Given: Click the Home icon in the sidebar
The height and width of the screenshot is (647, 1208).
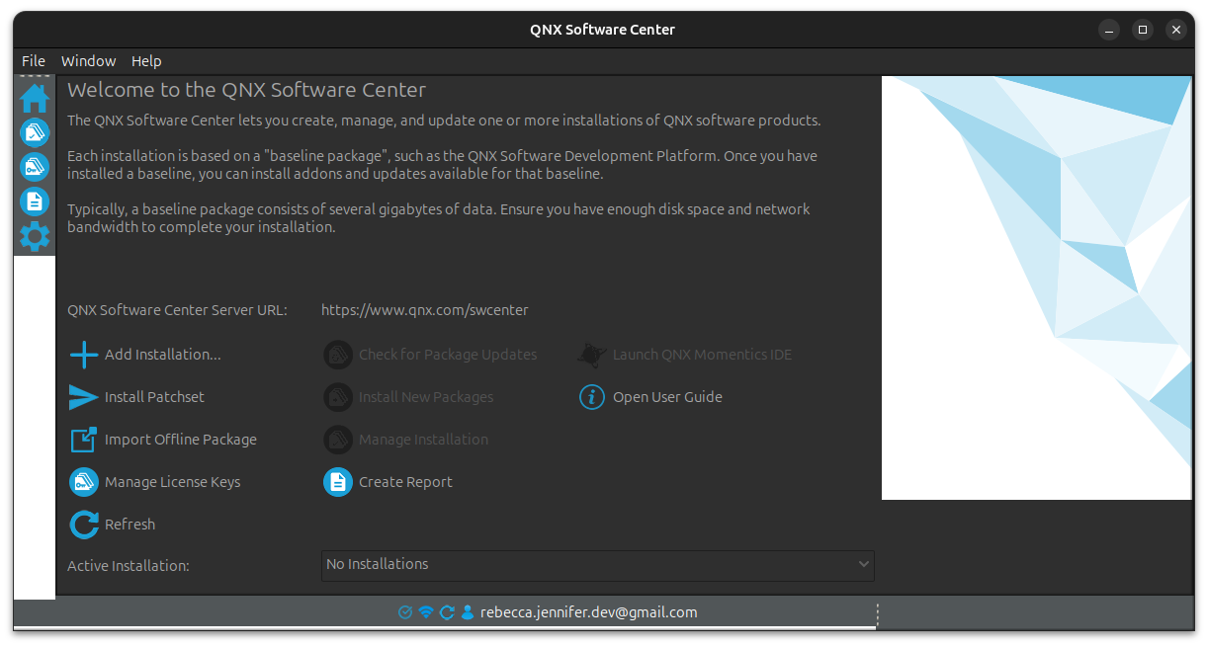Looking at the screenshot, I should pos(35,98).
